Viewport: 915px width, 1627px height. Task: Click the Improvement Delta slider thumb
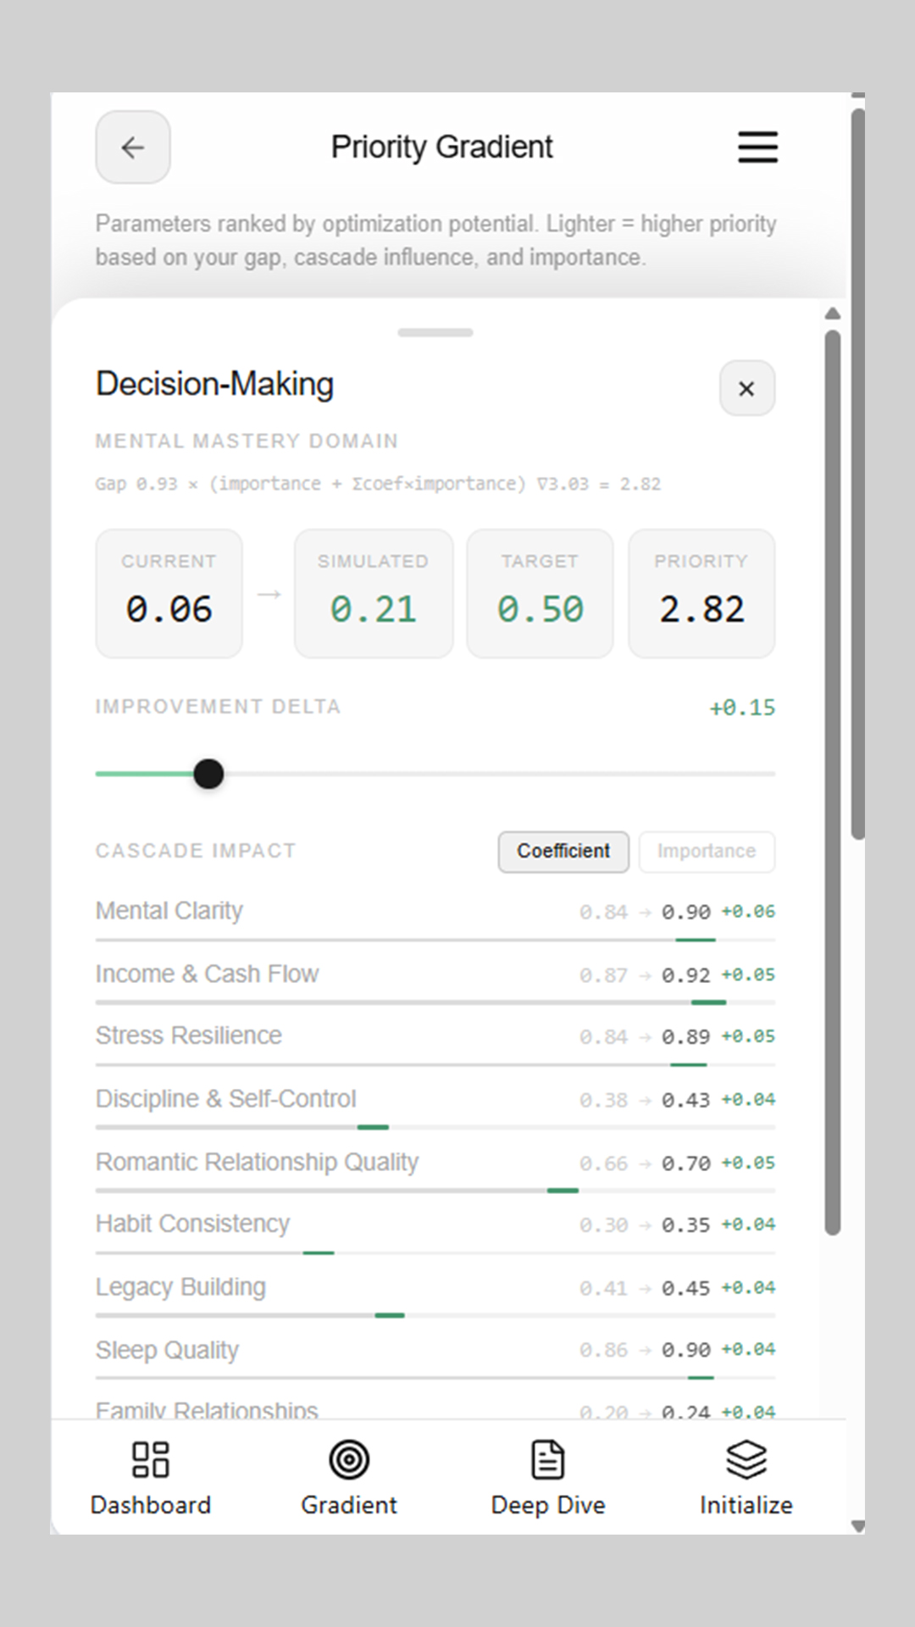(x=208, y=774)
